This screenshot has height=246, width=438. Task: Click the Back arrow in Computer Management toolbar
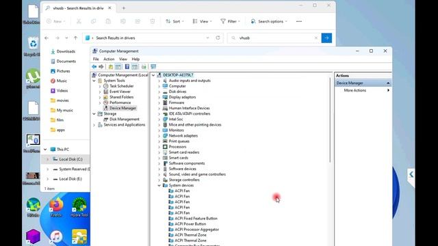[94, 67]
